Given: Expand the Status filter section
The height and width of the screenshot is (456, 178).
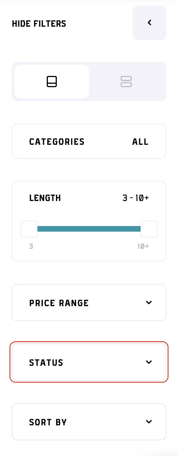Looking at the screenshot, I should (89, 362).
